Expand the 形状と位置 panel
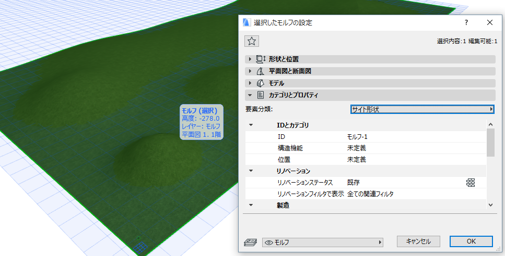This screenshot has width=505, height=256. click(x=250, y=59)
